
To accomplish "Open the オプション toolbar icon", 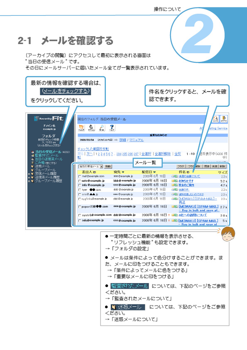I will tap(91, 128).
